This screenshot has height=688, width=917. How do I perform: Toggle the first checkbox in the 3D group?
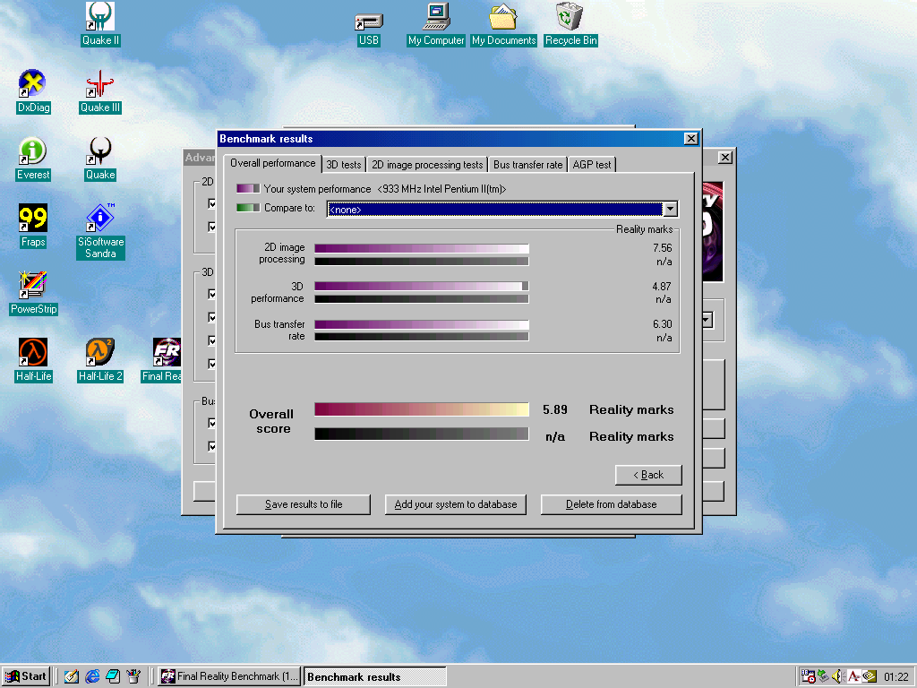[x=212, y=295]
